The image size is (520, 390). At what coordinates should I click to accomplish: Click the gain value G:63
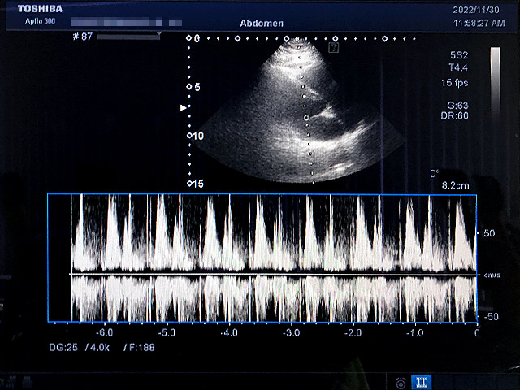(x=458, y=105)
